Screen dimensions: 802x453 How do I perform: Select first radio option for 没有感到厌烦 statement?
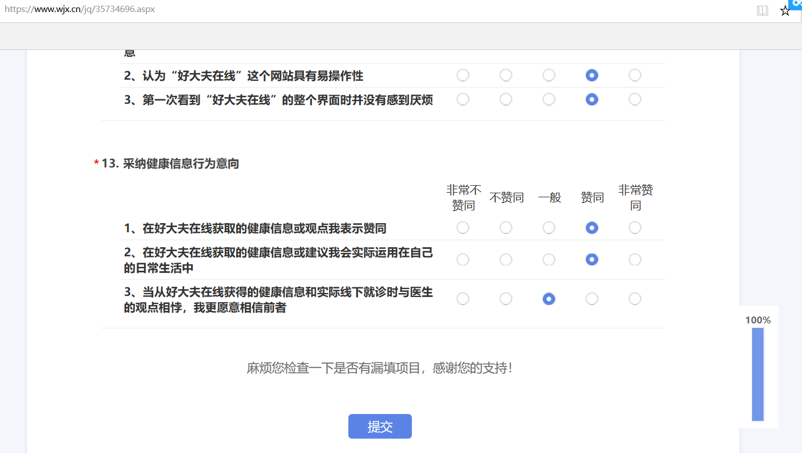(463, 99)
